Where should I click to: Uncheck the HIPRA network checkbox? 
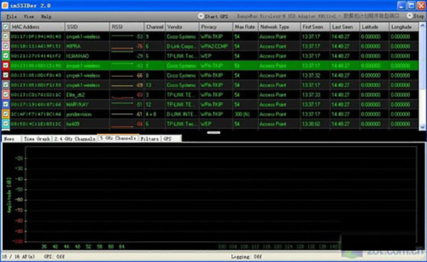6,46
